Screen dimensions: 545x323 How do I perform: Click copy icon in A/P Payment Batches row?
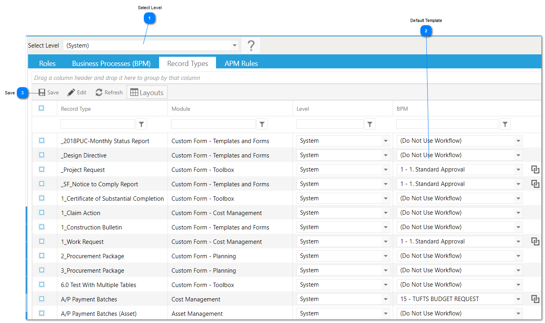535,299
